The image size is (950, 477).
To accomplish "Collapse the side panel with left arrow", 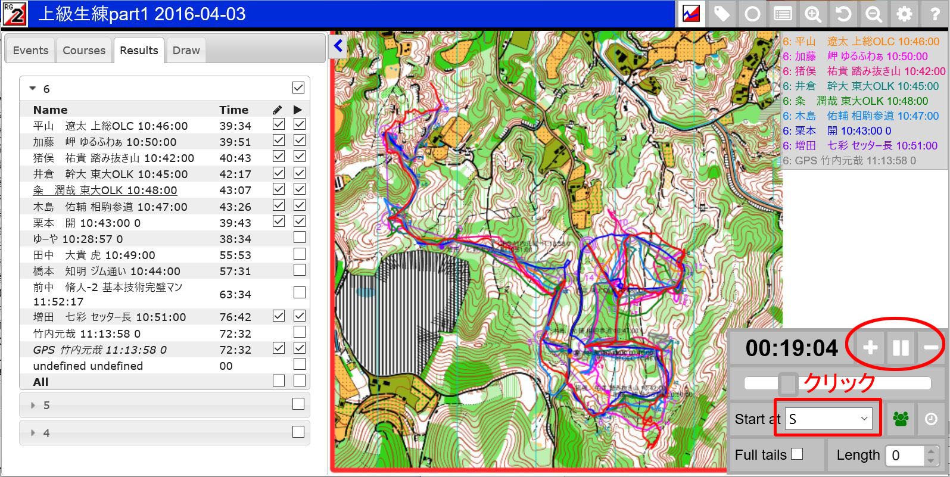I will pos(338,46).
